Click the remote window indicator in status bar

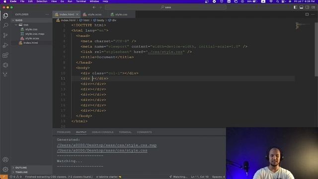tap(4, 177)
